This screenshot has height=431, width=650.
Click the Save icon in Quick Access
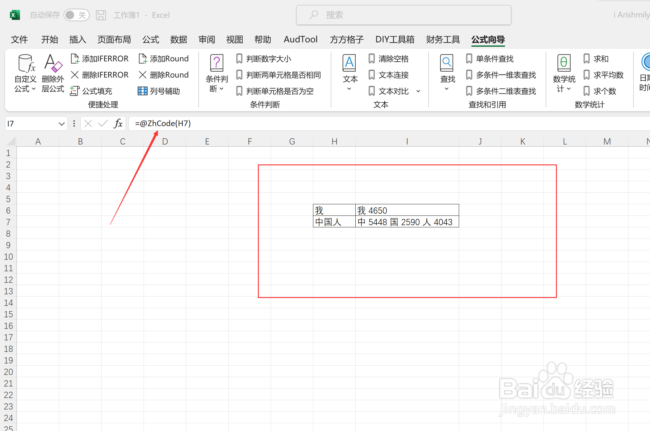[101, 15]
